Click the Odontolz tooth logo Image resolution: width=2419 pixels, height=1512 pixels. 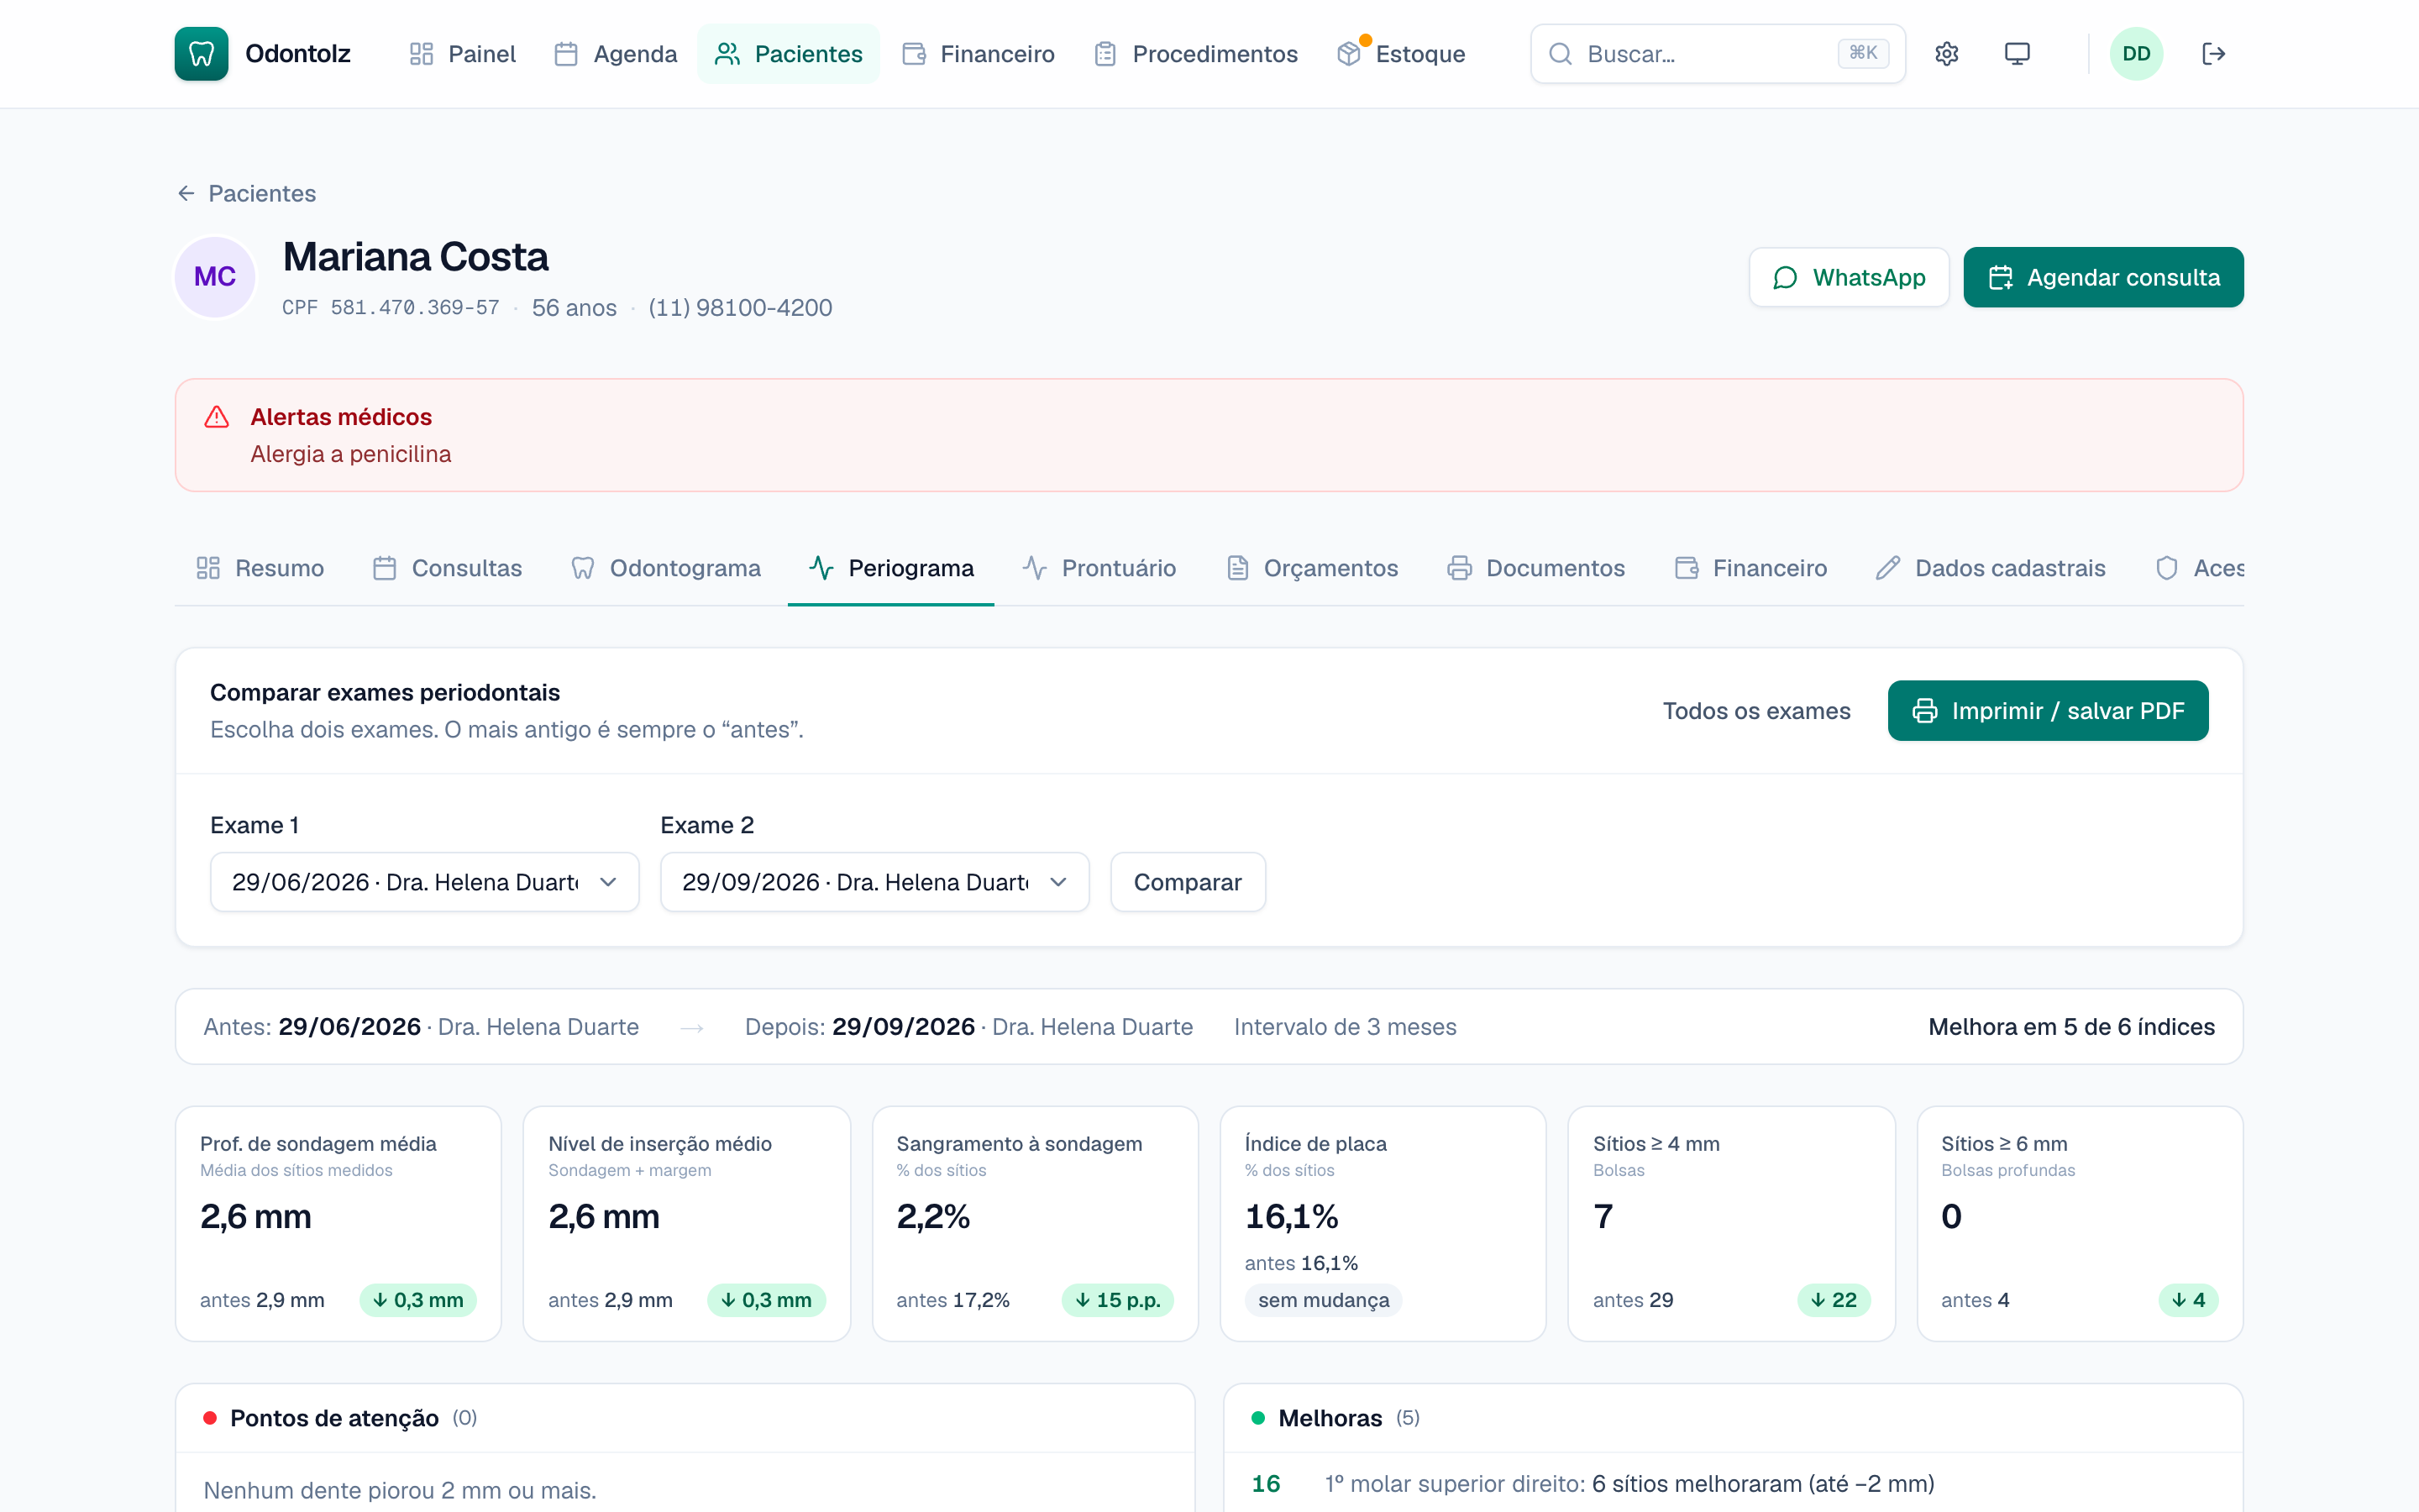pyautogui.click(x=201, y=54)
